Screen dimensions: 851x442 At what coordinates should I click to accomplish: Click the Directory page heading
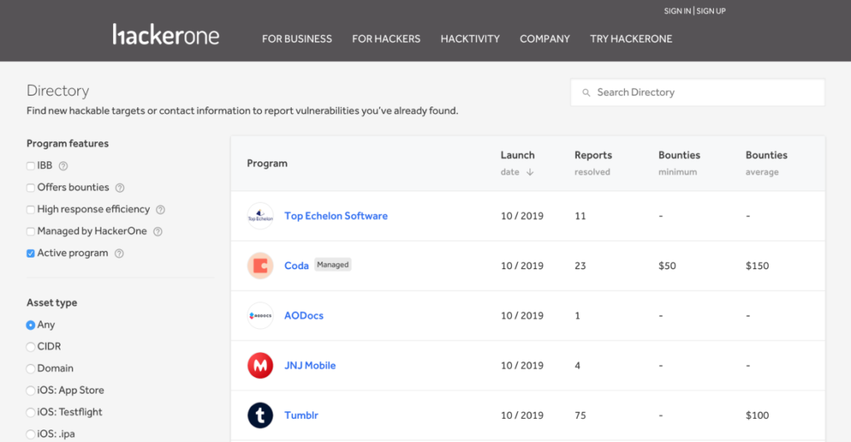coord(57,91)
